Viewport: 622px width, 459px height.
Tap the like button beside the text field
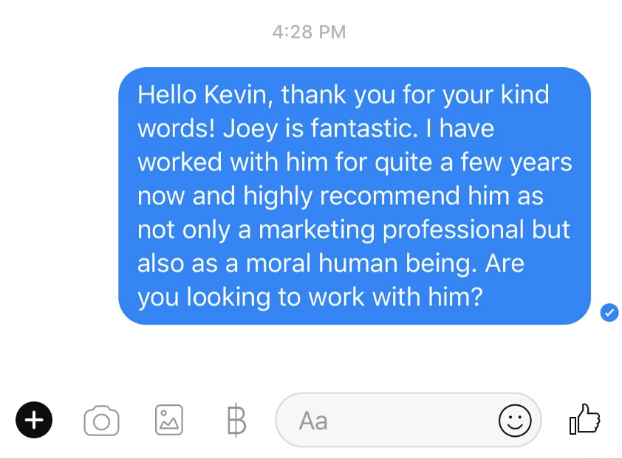pyautogui.click(x=585, y=419)
